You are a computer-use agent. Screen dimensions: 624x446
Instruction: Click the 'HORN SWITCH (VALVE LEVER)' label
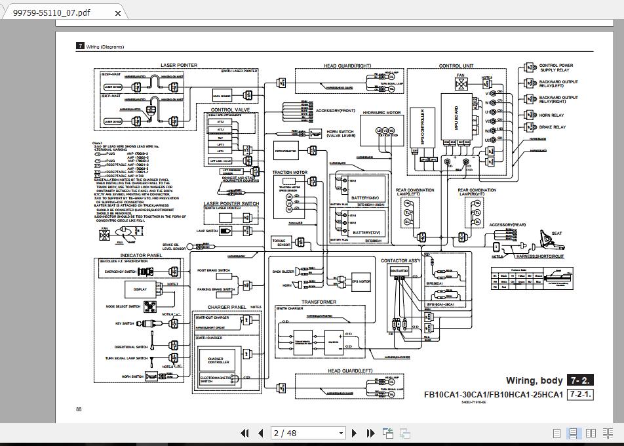point(341,133)
